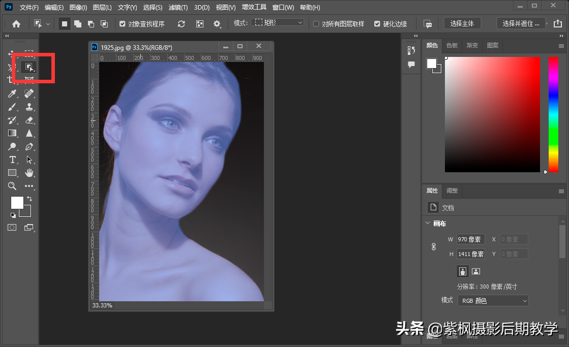Open the Comments panel icon
Image resolution: width=569 pixels, height=347 pixels.
[411, 65]
